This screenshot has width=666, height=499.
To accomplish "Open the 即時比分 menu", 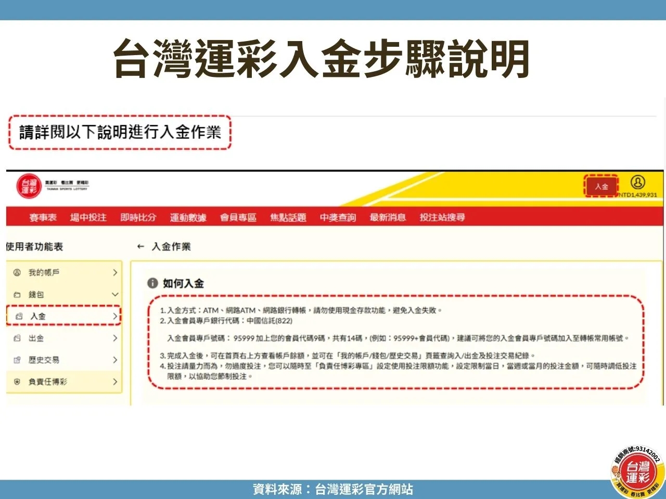I will pos(138,217).
